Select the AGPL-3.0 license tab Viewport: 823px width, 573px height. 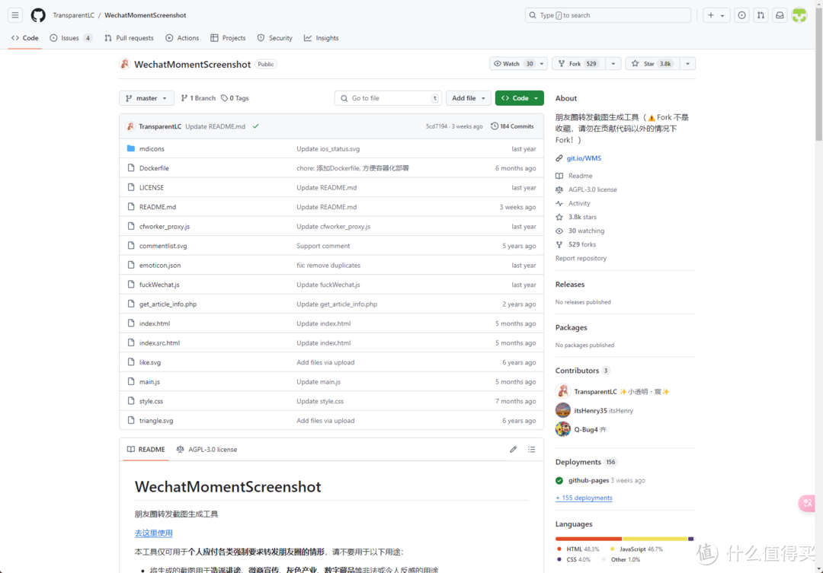[207, 449]
